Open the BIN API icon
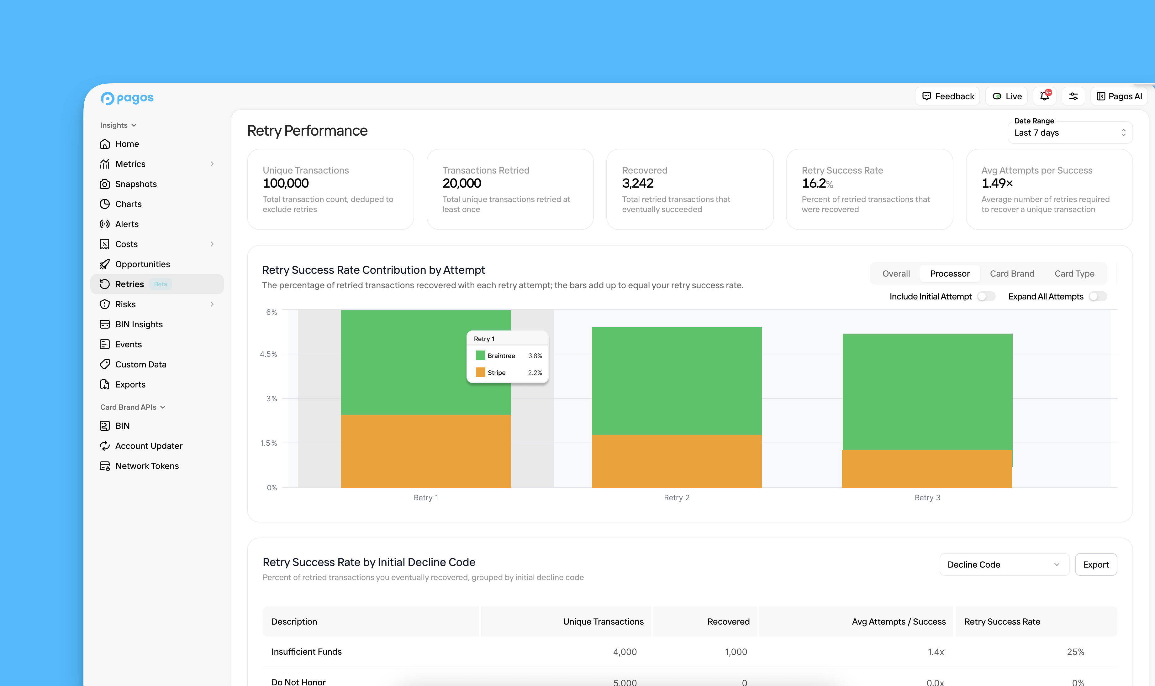Screen dimensions: 1155x686 pyautogui.click(x=104, y=426)
